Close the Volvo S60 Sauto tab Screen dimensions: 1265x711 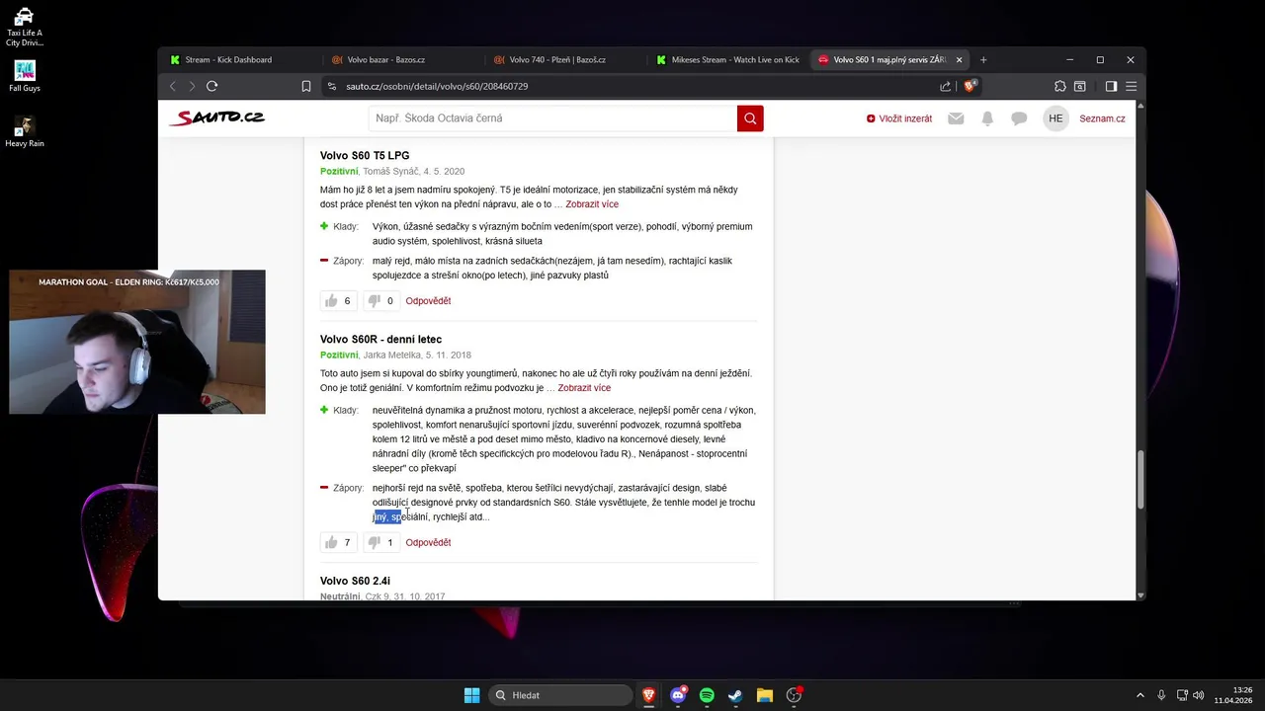[959, 60]
